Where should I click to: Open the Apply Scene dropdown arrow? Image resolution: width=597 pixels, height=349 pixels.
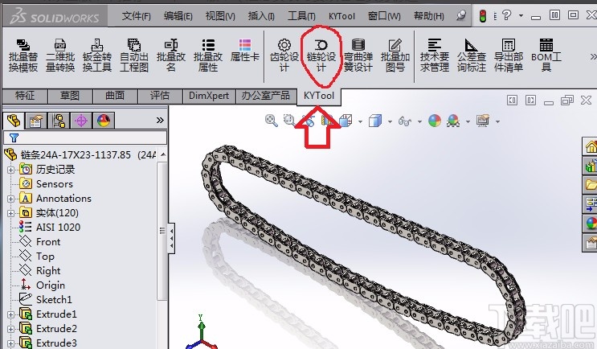pyautogui.click(x=468, y=122)
